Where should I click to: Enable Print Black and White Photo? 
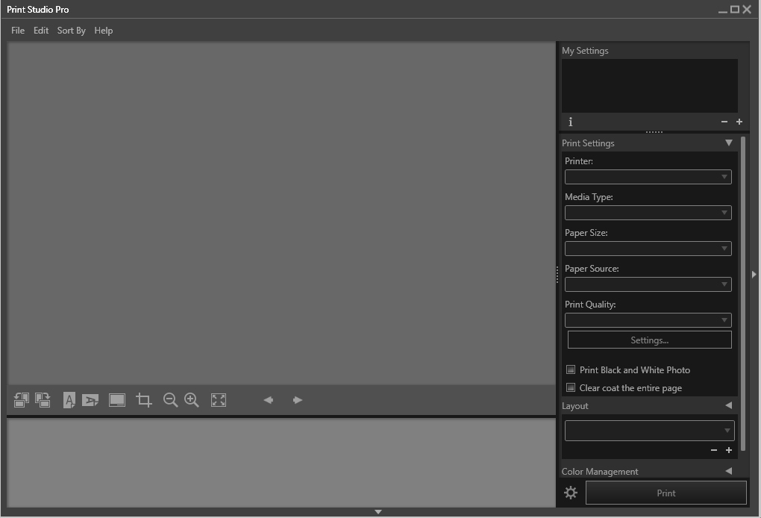(x=571, y=369)
